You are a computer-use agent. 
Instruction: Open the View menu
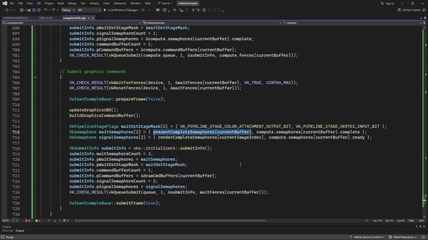(x=29, y=3)
